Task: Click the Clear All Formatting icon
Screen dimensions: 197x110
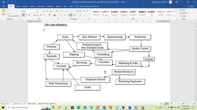Action: pos(57,11)
